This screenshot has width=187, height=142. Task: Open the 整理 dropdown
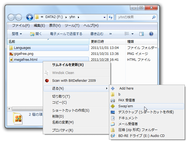(x=17, y=34)
